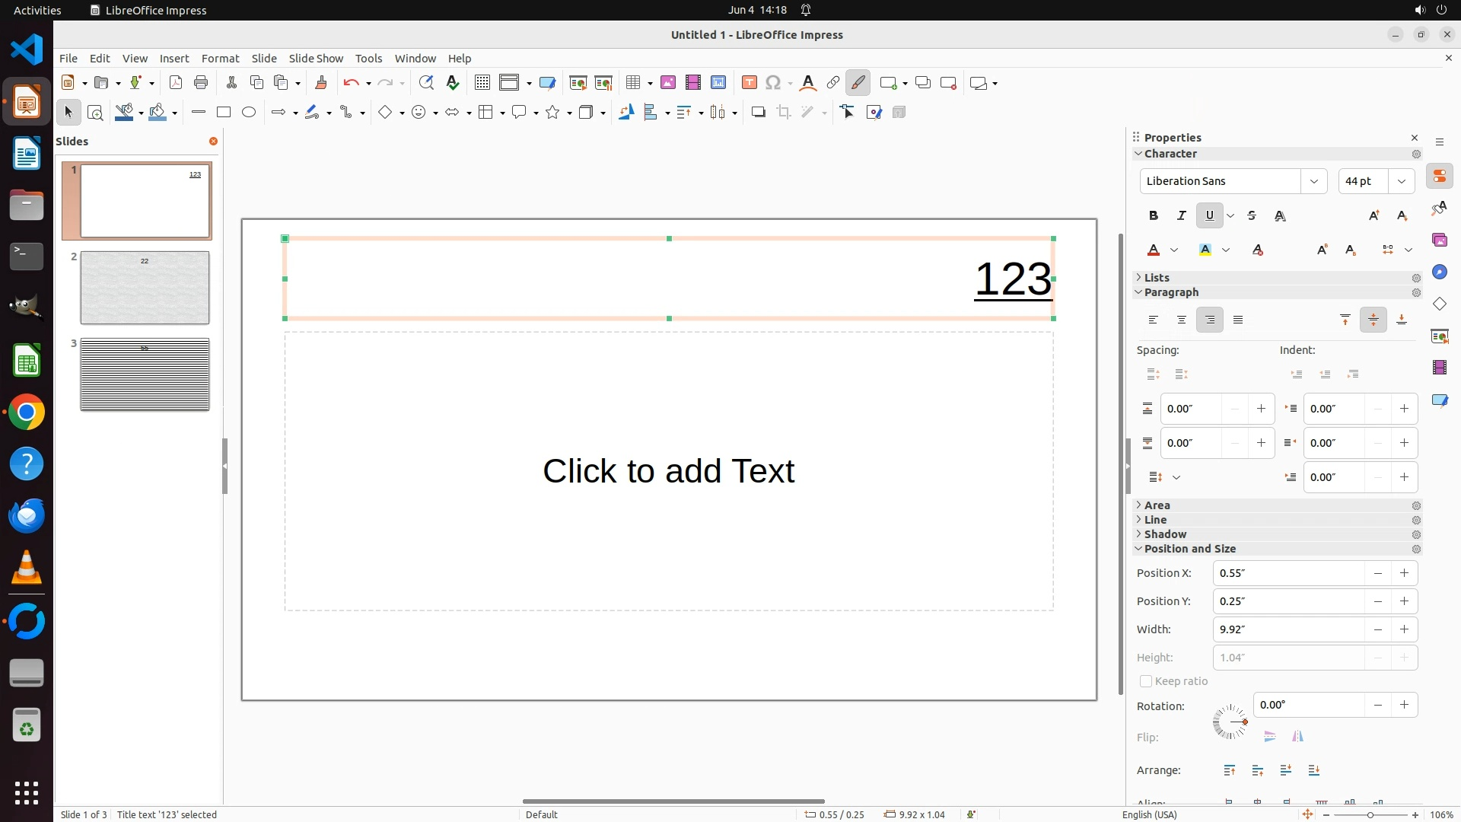Image resolution: width=1461 pixels, height=822 pixels.
Task: Click the Strikethrough icon in Character panel
Action: click(x=1252, y=216)
